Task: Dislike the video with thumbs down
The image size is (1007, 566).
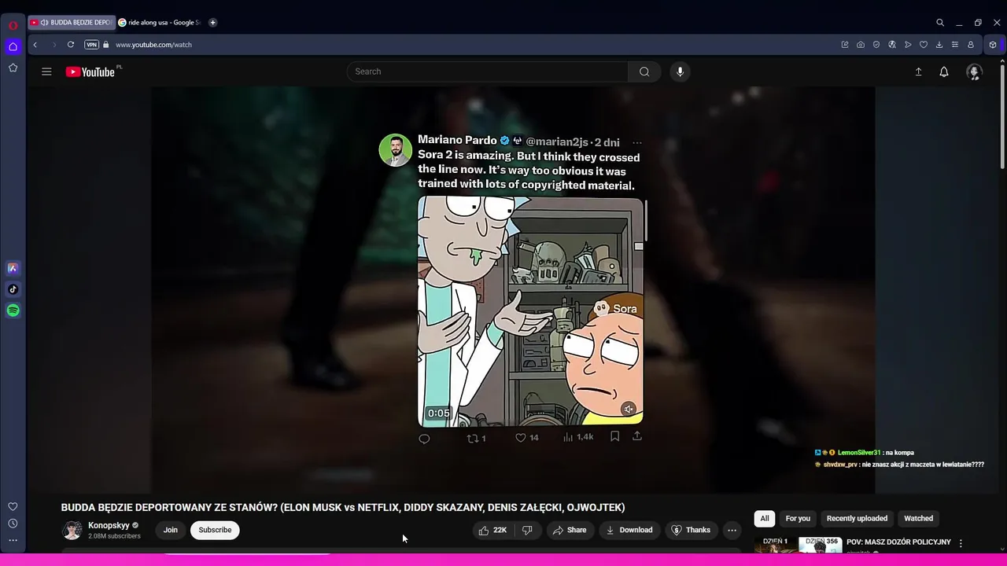Action: pos(528,530)
